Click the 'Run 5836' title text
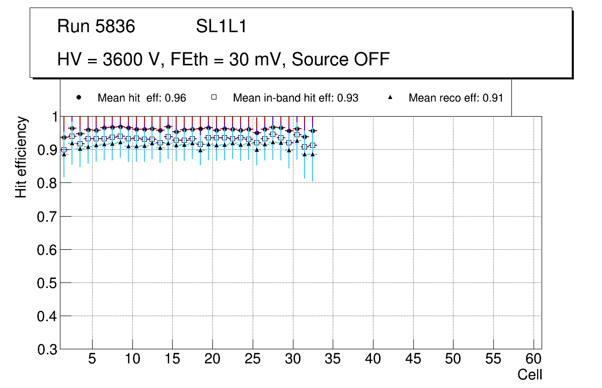This screenshot has width=602, height=388. [x=96, y=27]
